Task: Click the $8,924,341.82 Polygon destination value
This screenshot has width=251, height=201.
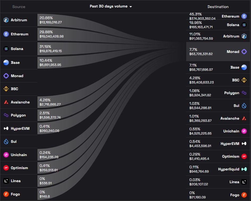Action: click(x=200, y=95)
